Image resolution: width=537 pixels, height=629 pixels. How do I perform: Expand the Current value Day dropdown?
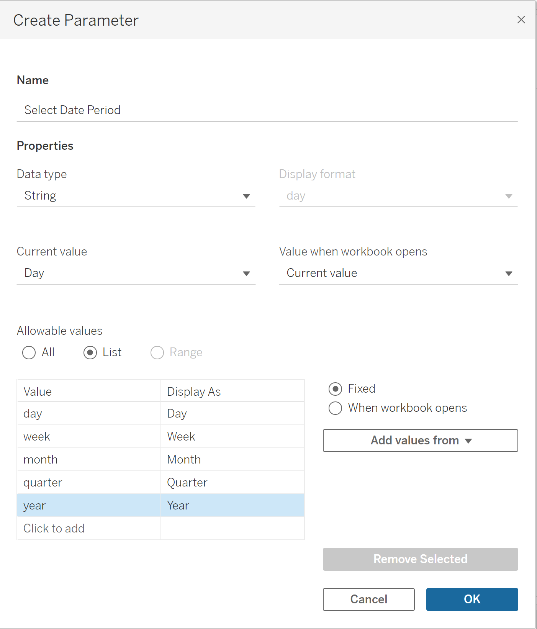coord(136,274)
